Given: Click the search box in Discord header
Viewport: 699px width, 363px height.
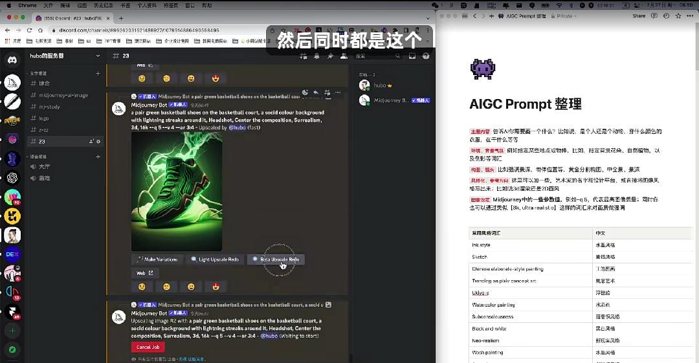Looking at the screenshot, I should tap(377, 56).
